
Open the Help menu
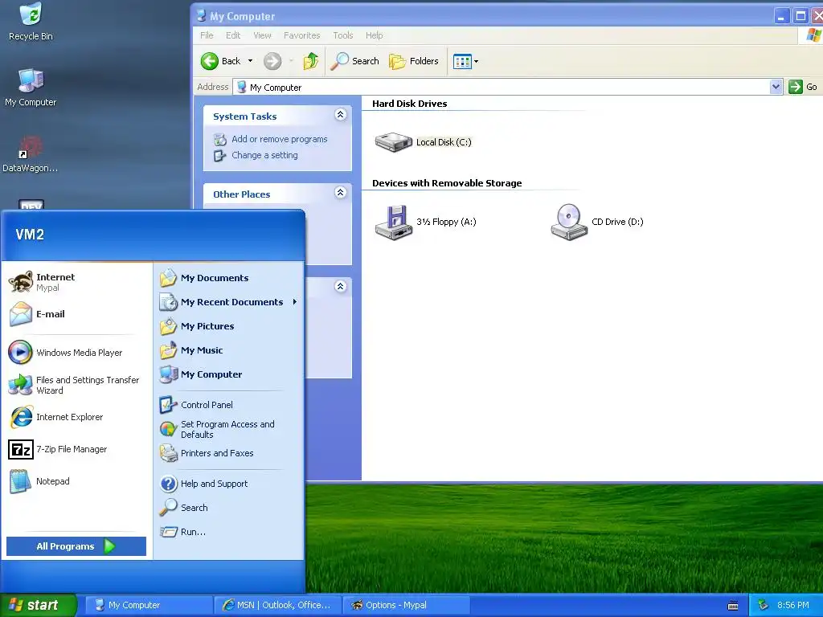pos(374,35)
